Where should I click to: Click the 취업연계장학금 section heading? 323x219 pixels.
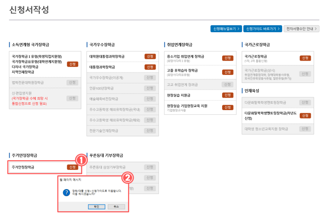[180, 45]
